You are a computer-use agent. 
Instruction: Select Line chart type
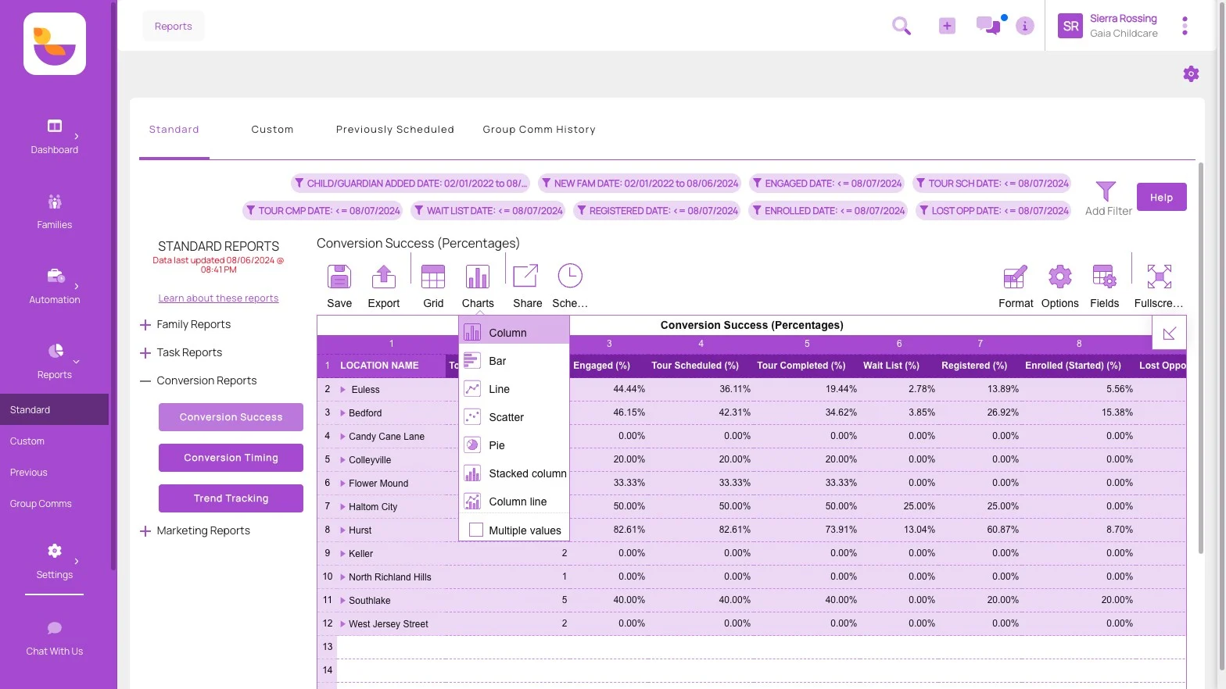514,389
